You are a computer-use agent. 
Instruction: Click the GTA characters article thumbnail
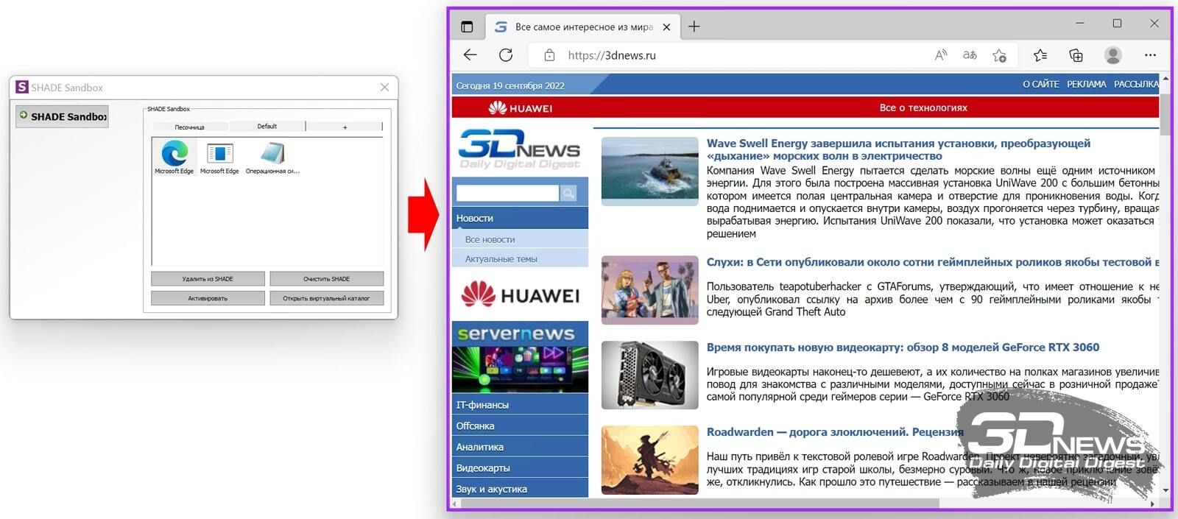(649, 290)
